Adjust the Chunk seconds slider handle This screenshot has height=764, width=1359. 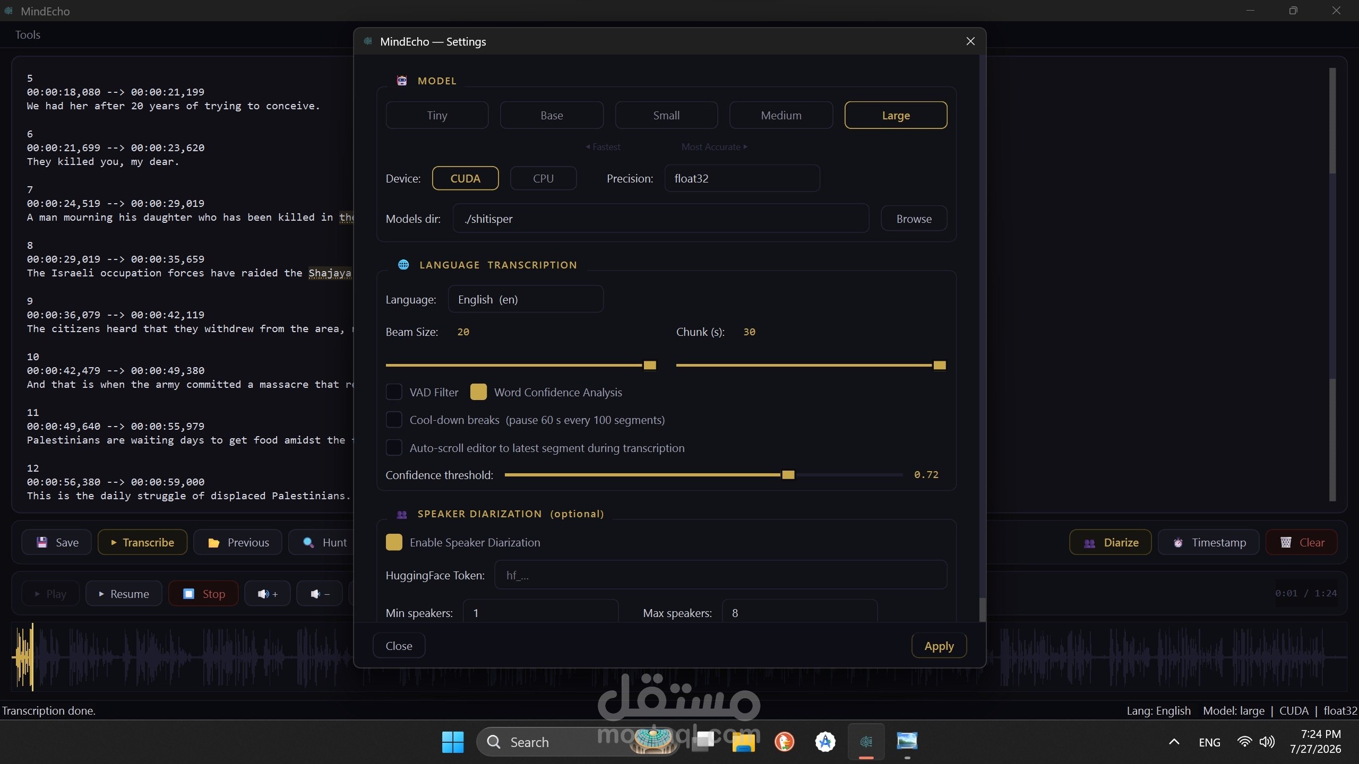(940, 365)
